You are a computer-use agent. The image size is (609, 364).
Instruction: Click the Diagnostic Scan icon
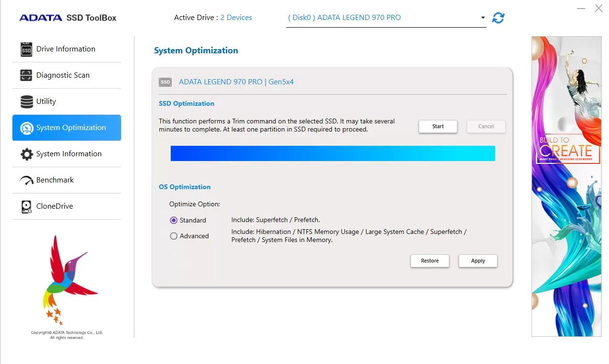(x=26, y=75)
